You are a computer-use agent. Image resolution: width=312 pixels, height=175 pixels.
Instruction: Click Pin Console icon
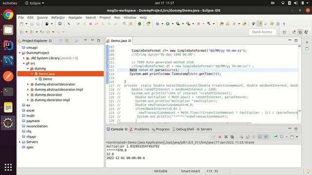[275, 137]
